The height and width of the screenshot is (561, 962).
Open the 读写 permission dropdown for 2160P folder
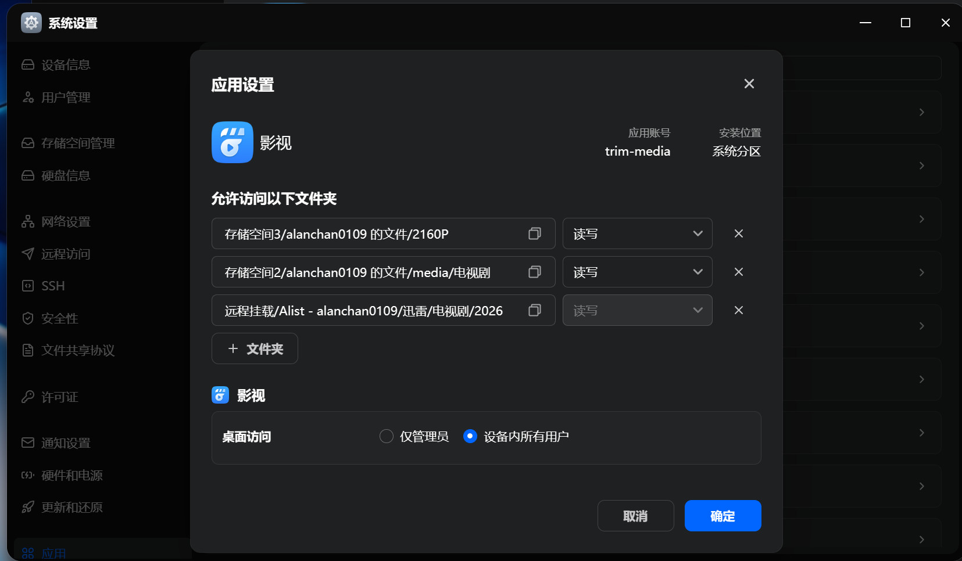point(637,233)
